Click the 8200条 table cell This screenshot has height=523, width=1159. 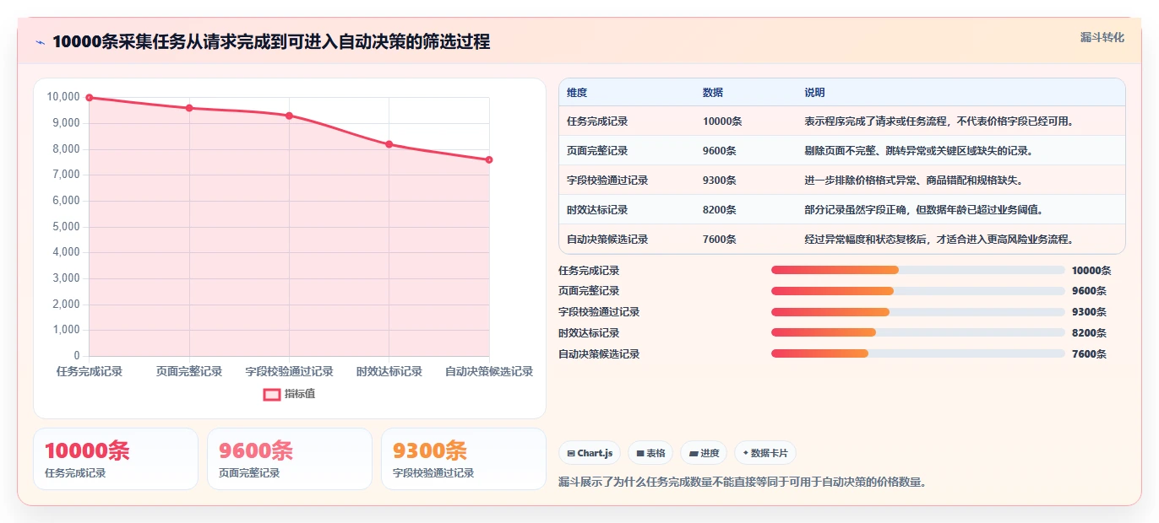[720, 210]
